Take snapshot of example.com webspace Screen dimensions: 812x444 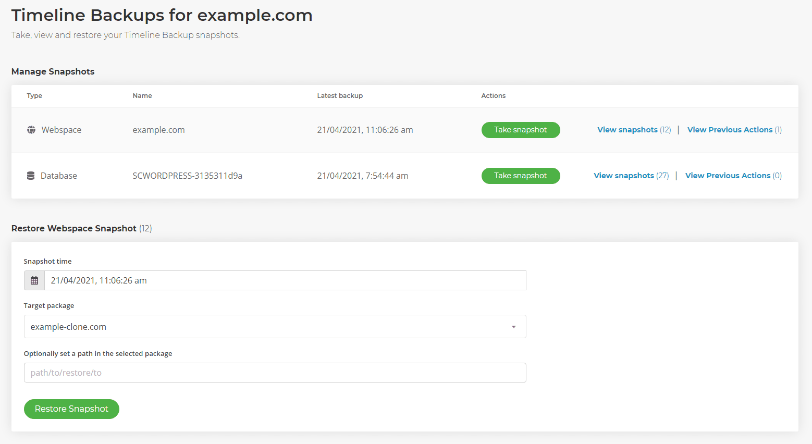521,130
